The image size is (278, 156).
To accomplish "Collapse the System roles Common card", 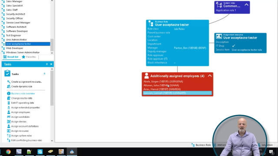I will (246, 5).
